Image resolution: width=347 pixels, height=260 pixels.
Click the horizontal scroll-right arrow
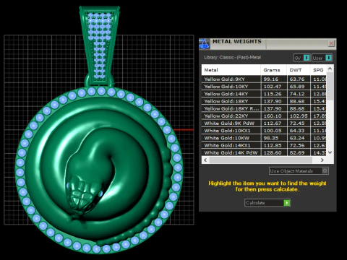322,160
